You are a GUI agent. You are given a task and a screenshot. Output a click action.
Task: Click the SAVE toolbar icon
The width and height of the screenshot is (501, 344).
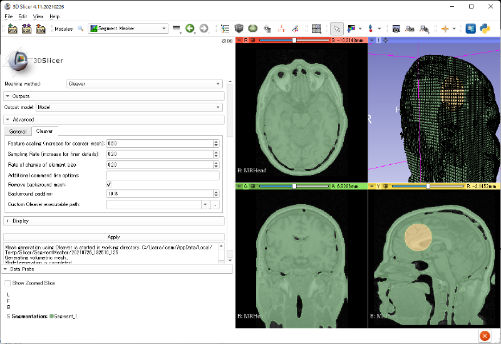click(x=40, y=28)
